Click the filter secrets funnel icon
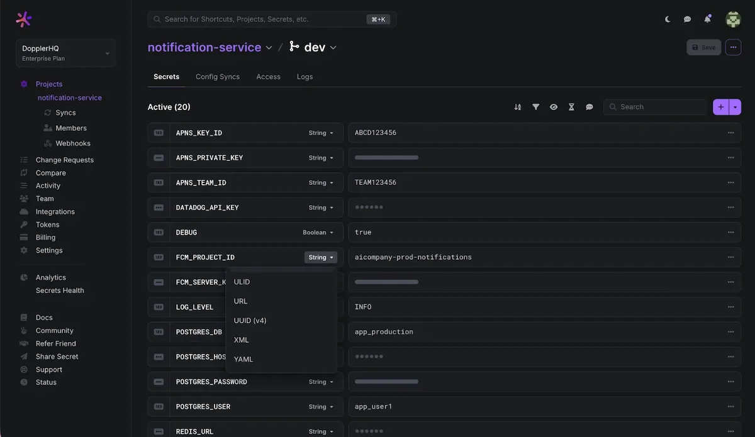The image size is (755, 437). [536, 107]
